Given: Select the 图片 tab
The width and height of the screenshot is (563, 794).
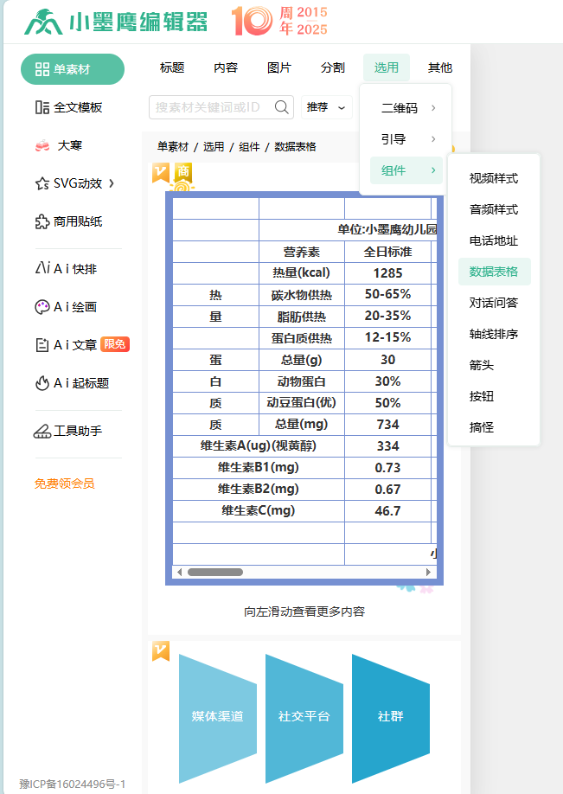Looking at the screenshot, I should tap(279, 67).
